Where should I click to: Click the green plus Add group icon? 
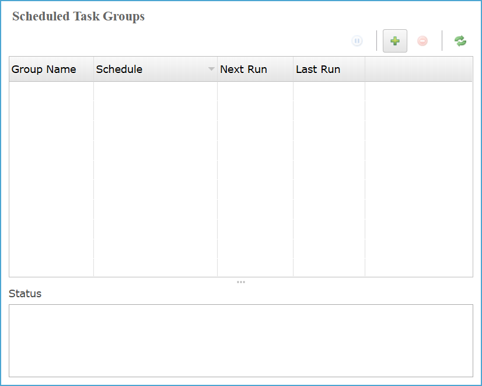[x=395, y=41]
